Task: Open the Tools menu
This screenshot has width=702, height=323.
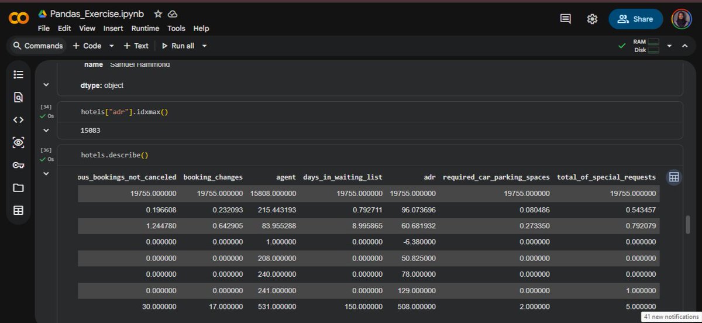Action: click(176, 28)
